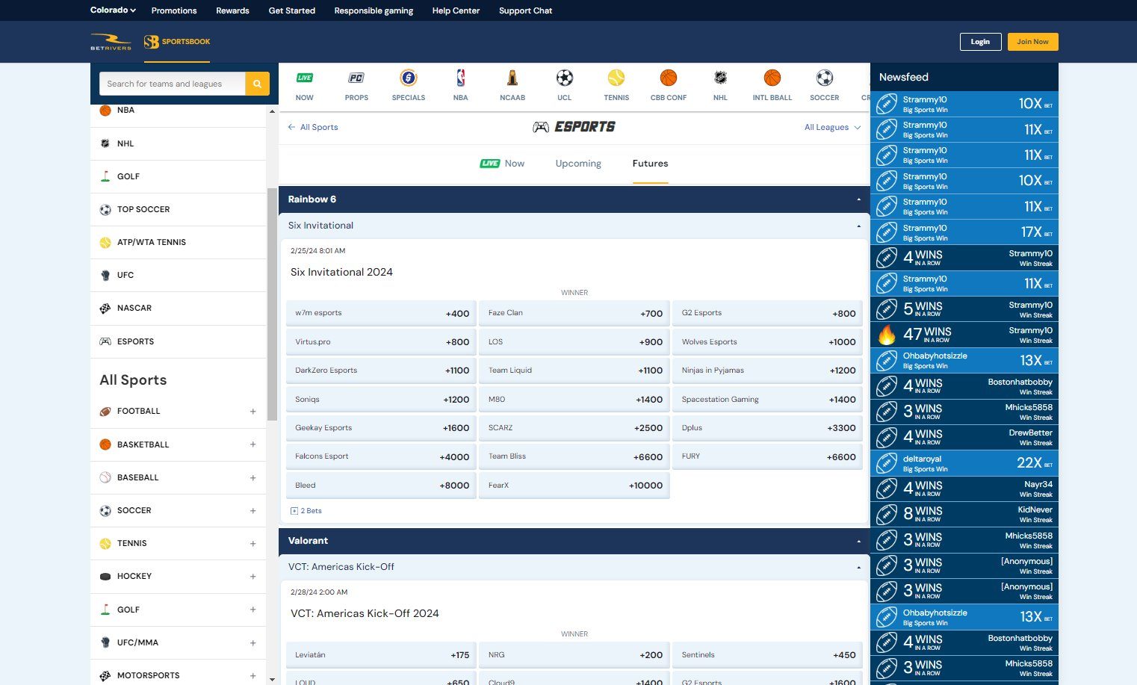The height and width of the screenshot is (685, 1137).
Task: Open Support Chat
Action: (x=526, y=10)
